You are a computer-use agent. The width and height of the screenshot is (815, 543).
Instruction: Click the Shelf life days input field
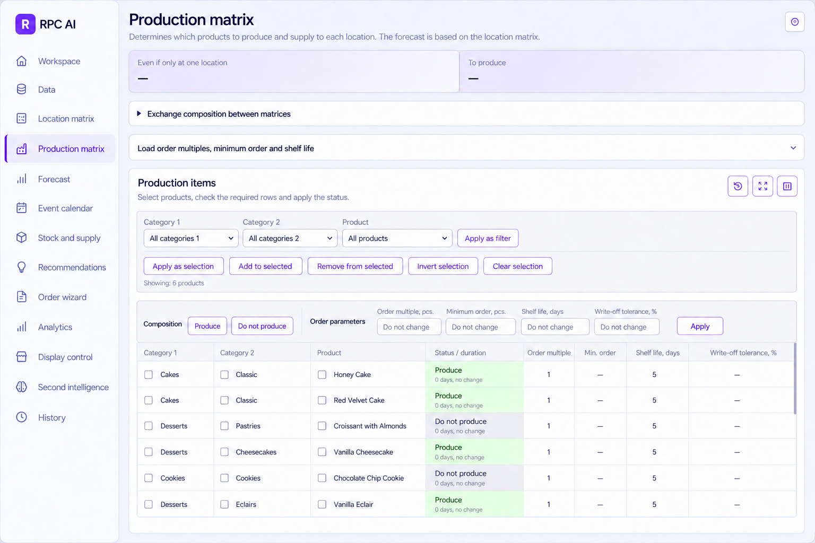555,327
